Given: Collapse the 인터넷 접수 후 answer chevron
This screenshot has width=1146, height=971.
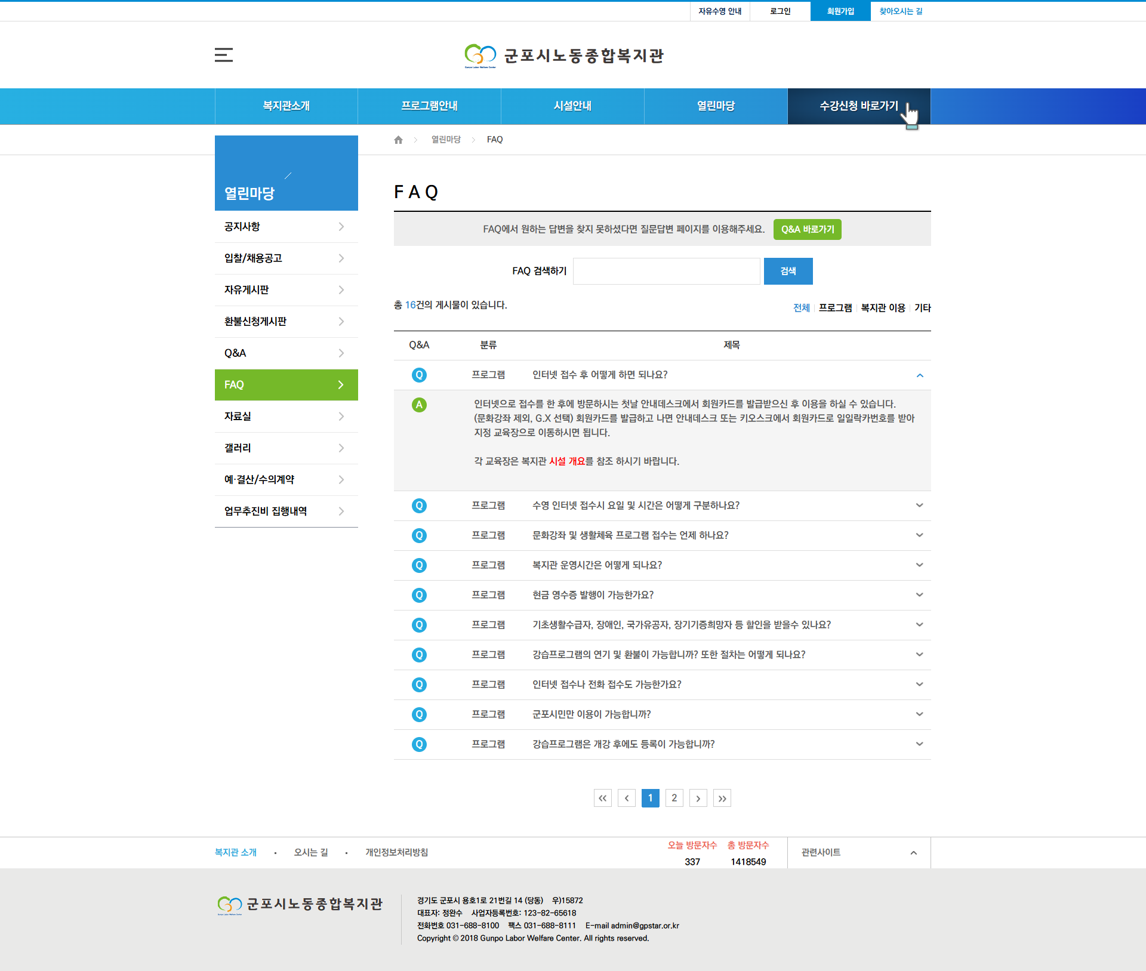Looking at the screenshot, I should coord(919,375).
